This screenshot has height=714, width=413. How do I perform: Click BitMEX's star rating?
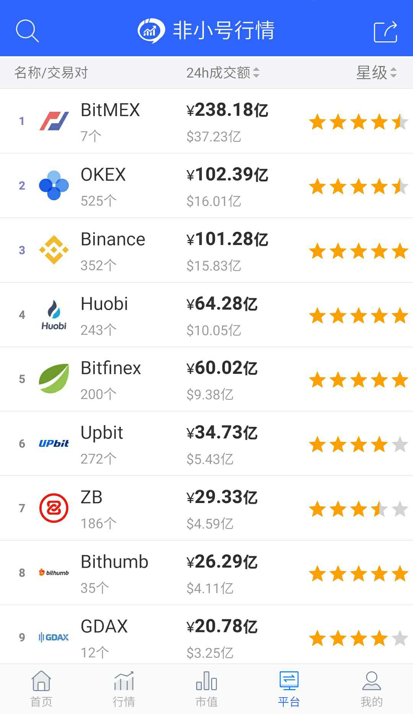(358, 122)
